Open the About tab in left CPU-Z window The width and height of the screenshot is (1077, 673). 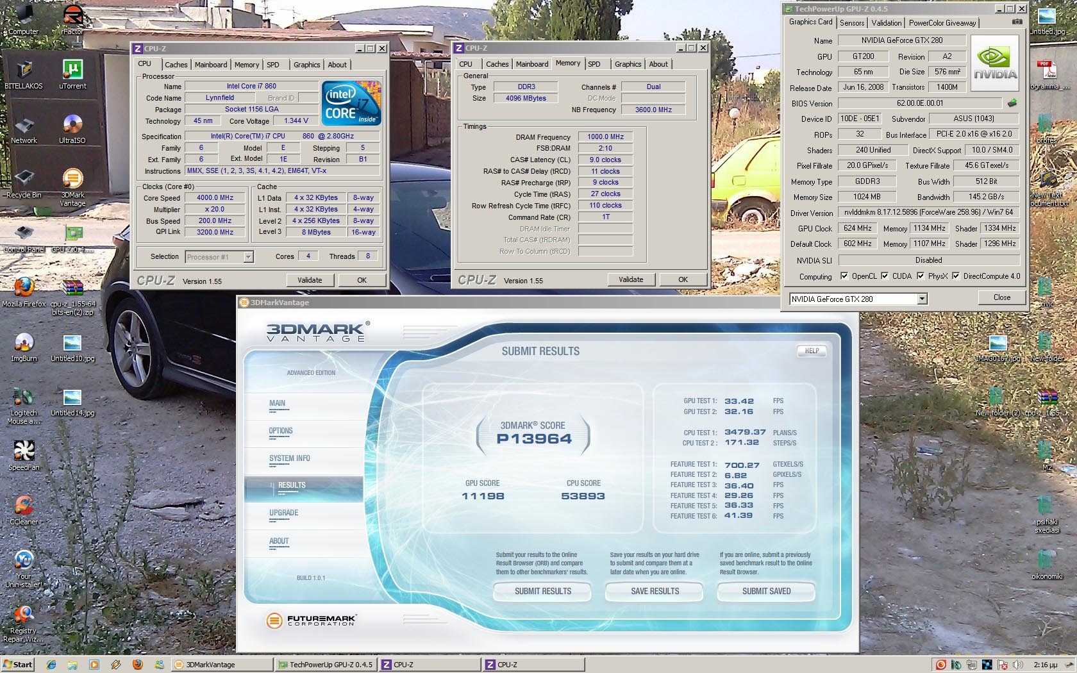[x=337, y=65]
